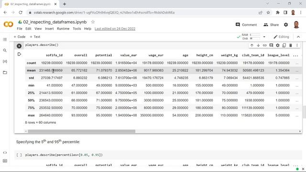Viewport: 306px width, 172px height.
Task: Rename the notebook title
Action: [55, 22]
